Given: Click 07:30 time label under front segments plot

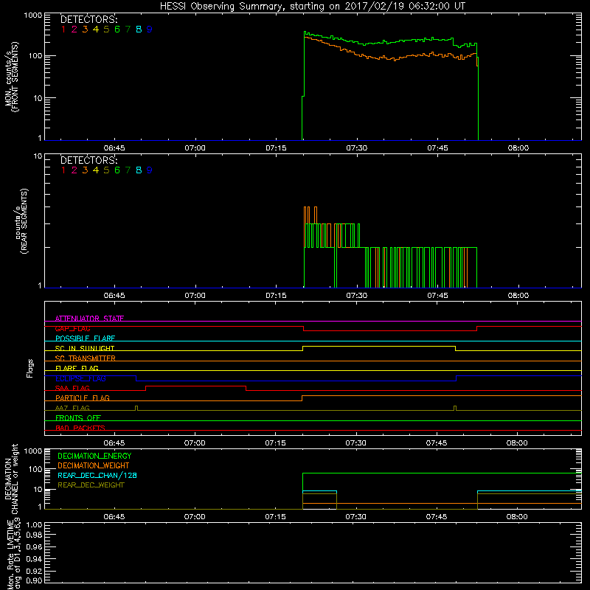Looking at the screenshot, I should (x=357, y=148).
